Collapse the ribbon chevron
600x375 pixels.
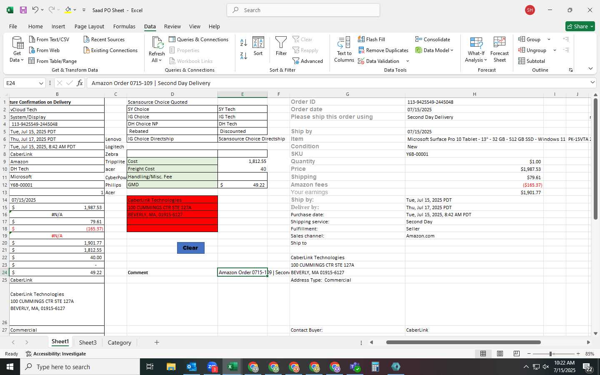(590, 68)
